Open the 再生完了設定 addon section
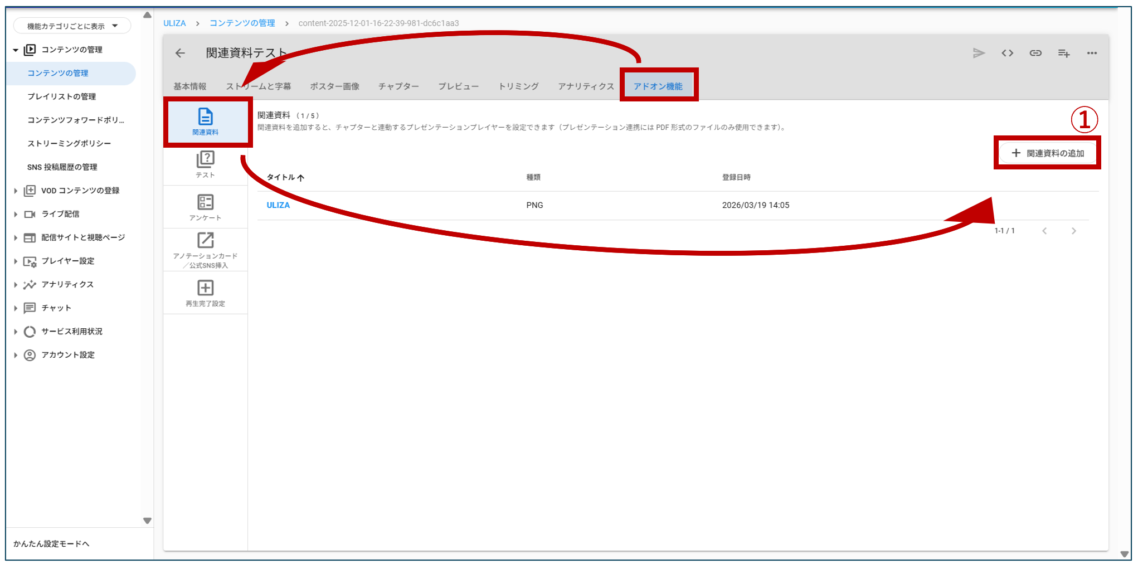The width and height of the screenshot is (1138, 564). (x=205, y=293)
